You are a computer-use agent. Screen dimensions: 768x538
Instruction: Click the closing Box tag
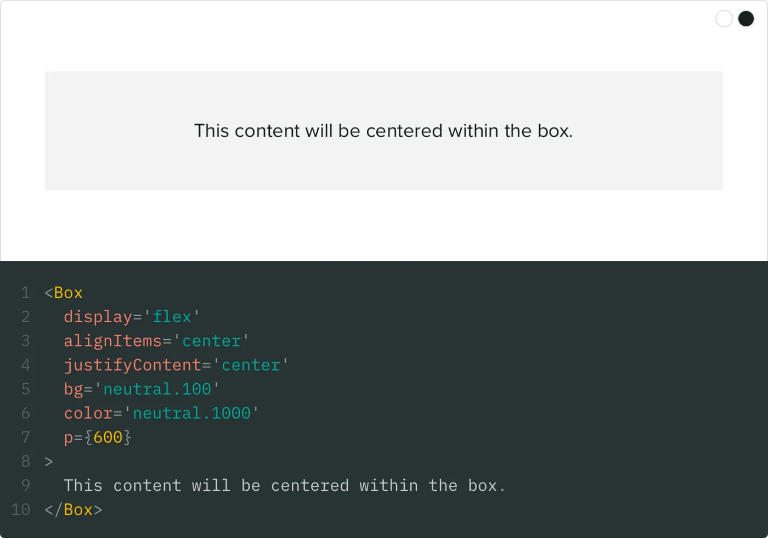(73, 510)
